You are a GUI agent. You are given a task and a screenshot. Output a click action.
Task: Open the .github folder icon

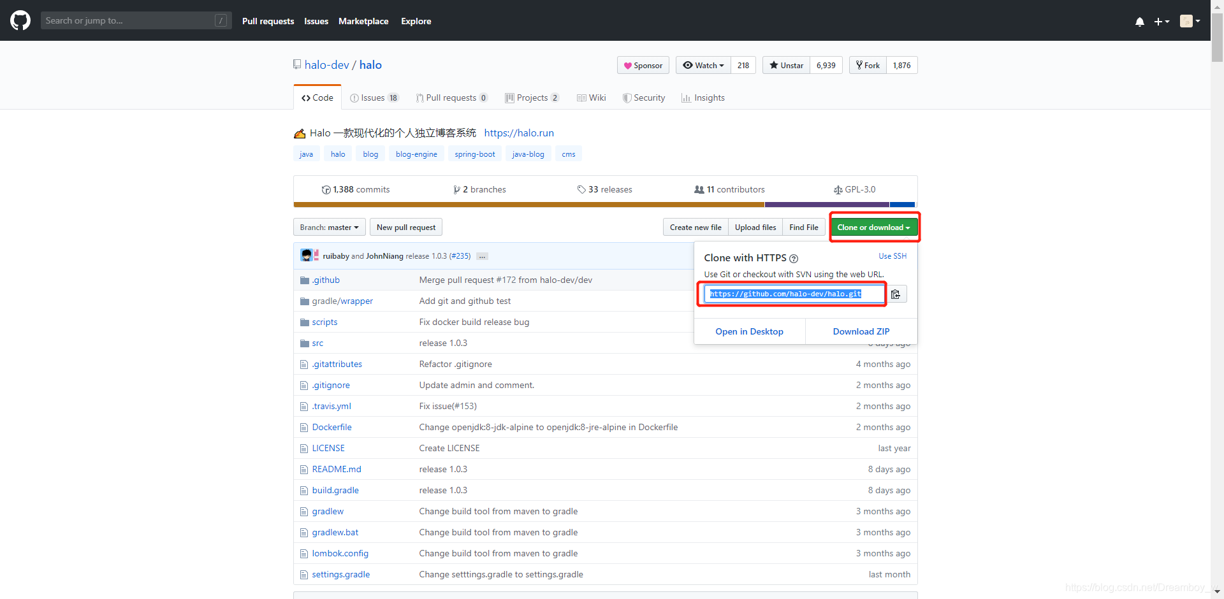pyautogui.click(x=304, y=280)
